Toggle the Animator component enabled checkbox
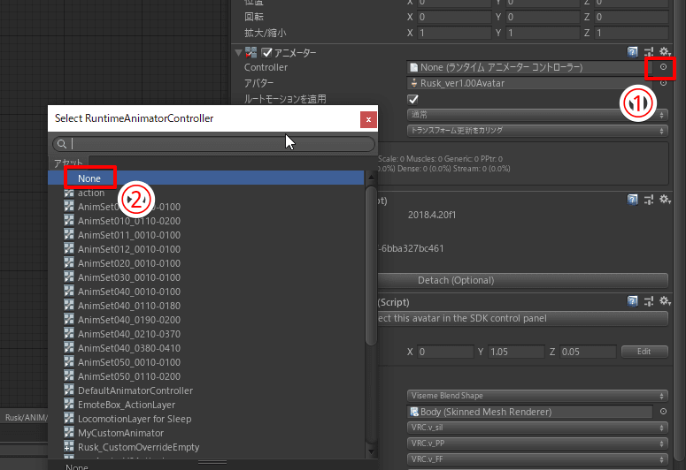686x470 pixels. pos(266,53)
